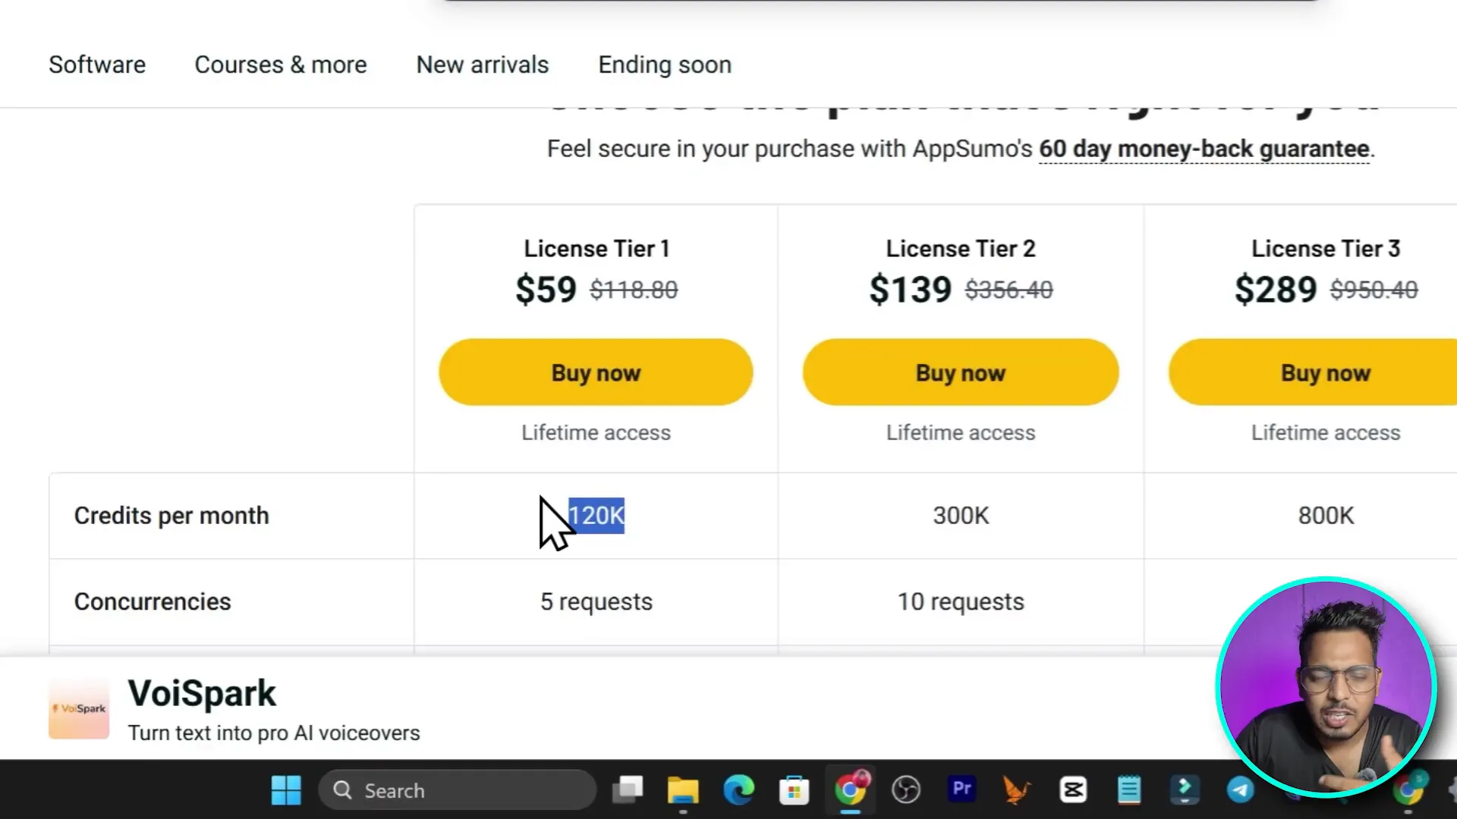Open Microsoft Store from the taskbar

(x=794, y=790)
